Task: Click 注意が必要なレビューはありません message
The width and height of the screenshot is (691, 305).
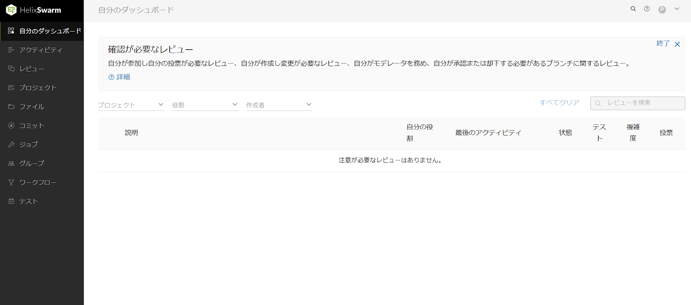Action: [x=390, y=160]
